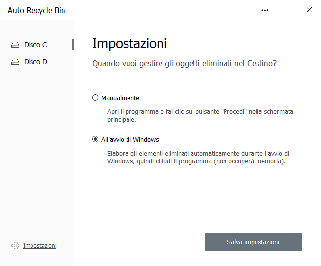Click the large Impostazioni page heading

pos(129,43)
